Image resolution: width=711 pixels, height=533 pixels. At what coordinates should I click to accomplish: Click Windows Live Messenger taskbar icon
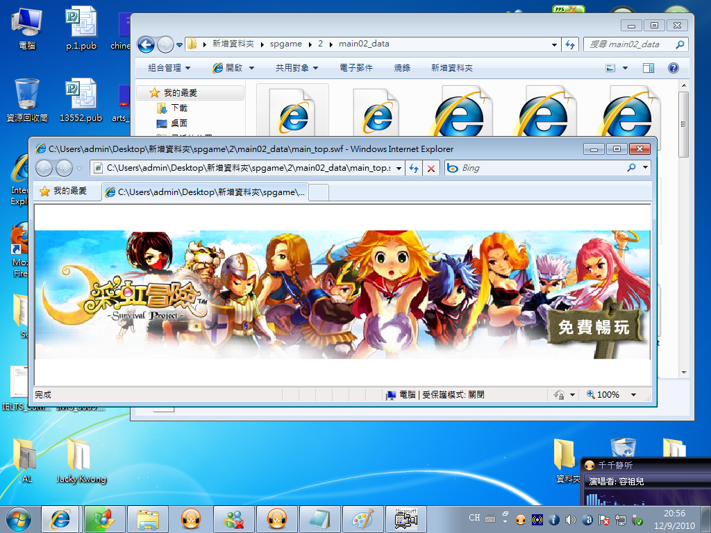[235, 519]
